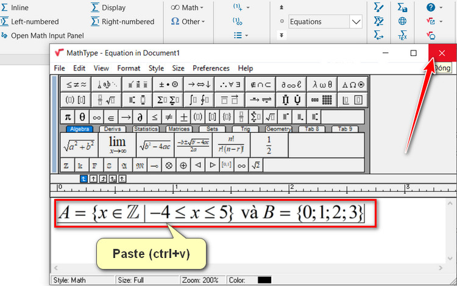Insert the partial derivative symbol

[140, 117]
